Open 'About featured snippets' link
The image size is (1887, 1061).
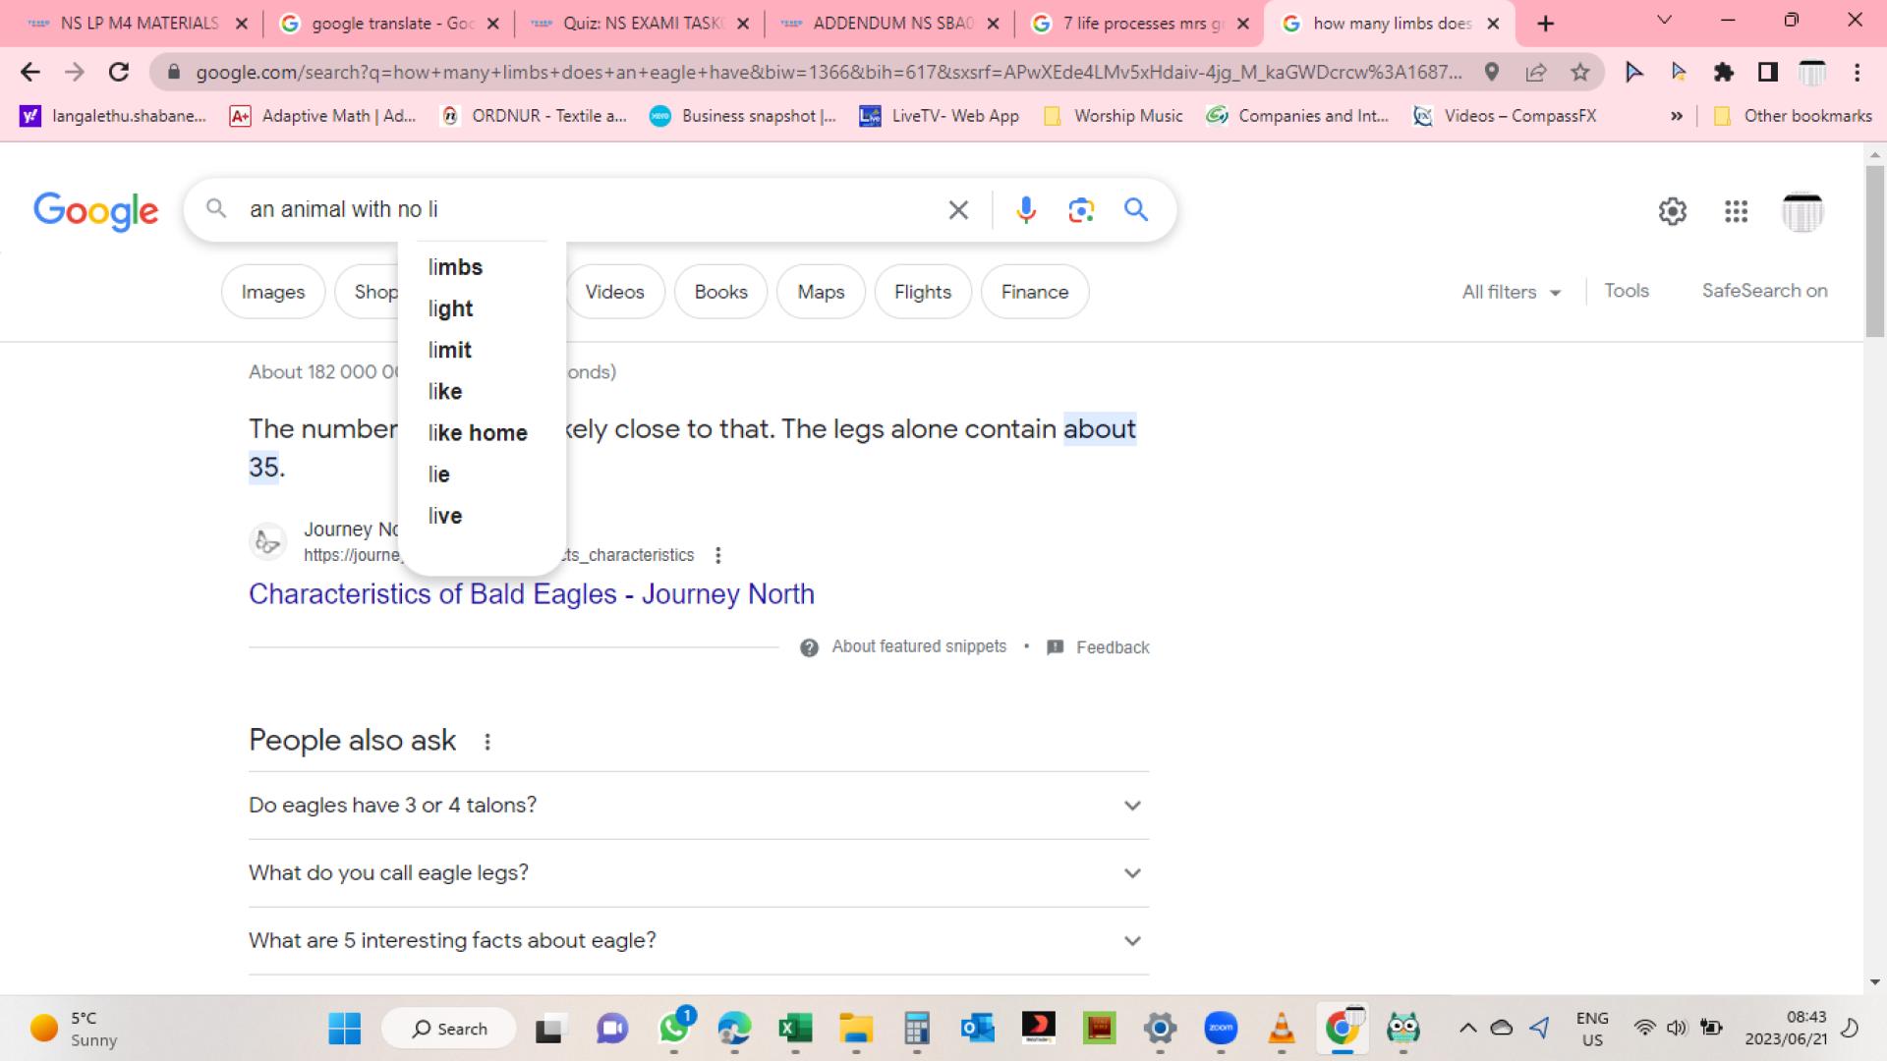click(x=919, y=646)
